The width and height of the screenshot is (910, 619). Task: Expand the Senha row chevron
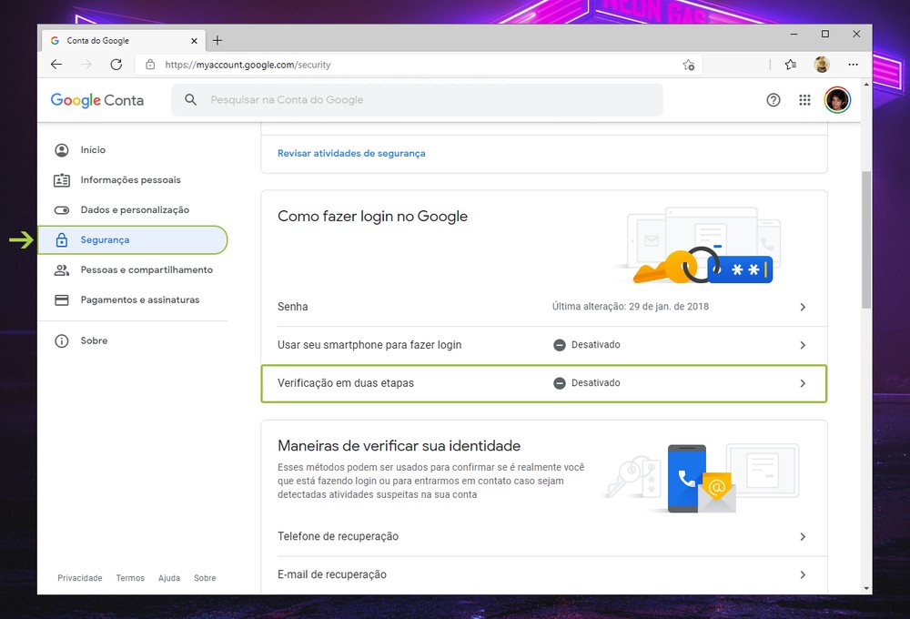pyautogui.click(x=803, y=307)
